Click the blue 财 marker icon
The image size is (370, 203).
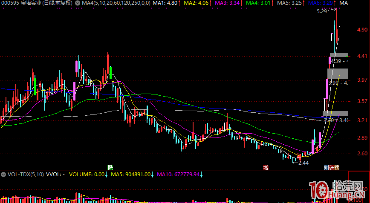point(327,167)
